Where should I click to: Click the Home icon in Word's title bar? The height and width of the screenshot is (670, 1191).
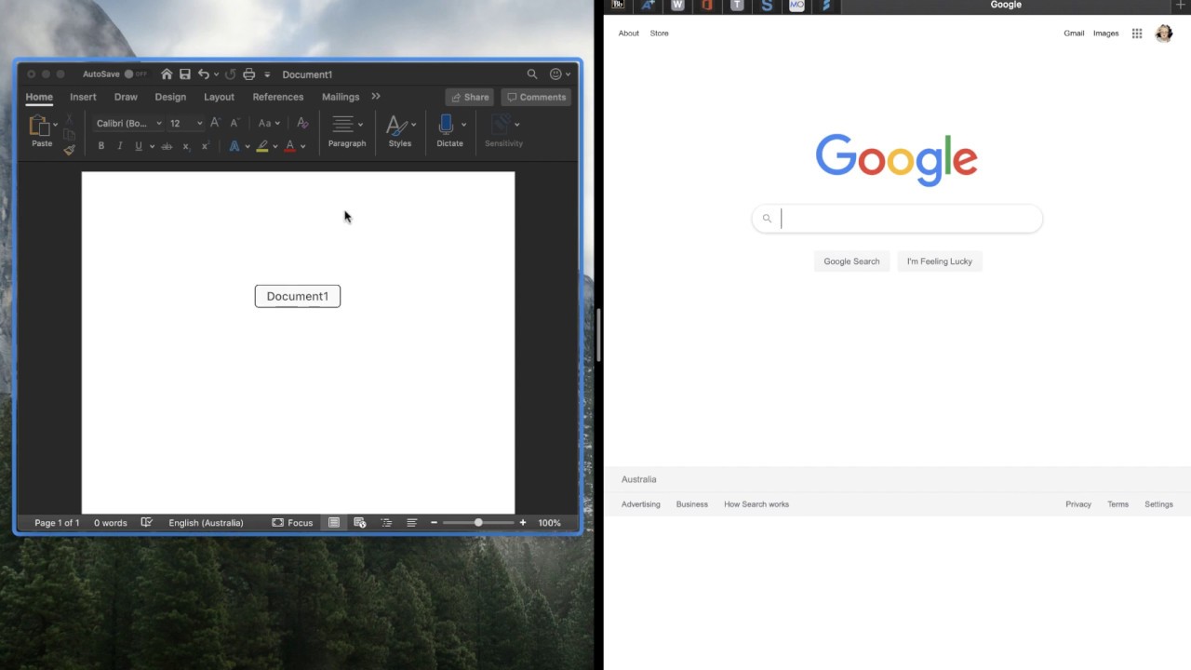167,74
